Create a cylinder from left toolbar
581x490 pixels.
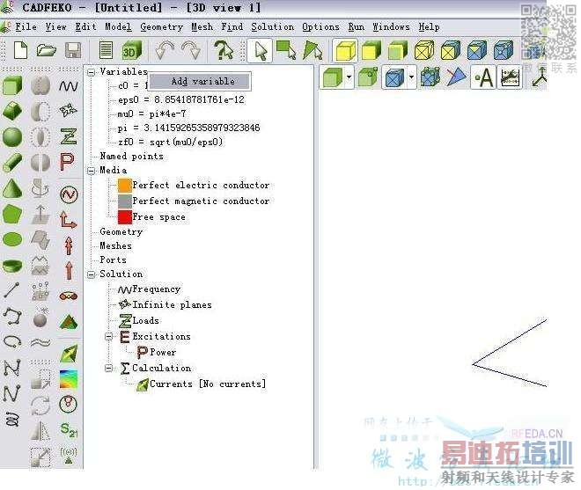click(12, 162)
